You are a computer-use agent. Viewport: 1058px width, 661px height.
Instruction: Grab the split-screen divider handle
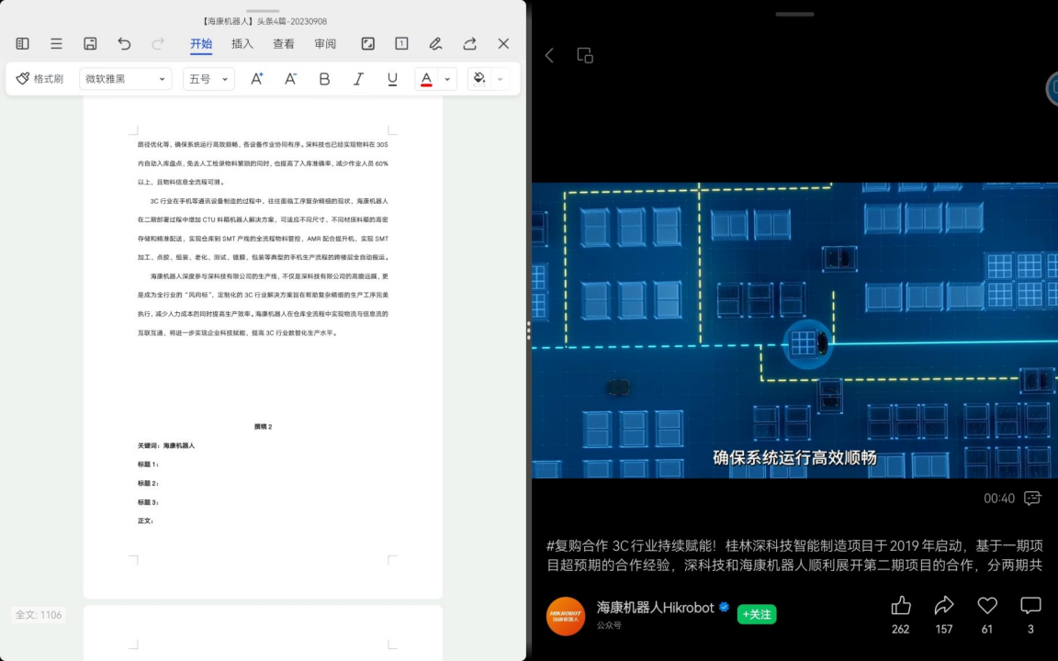[529, 330]
